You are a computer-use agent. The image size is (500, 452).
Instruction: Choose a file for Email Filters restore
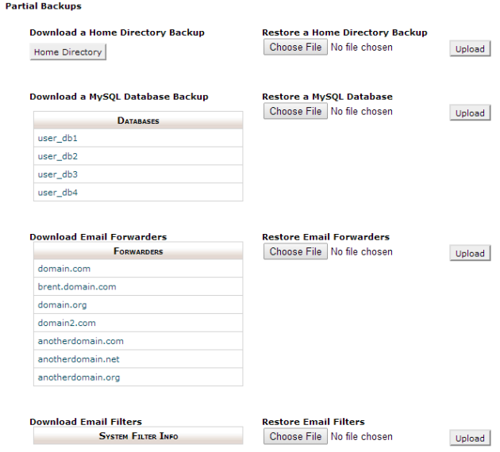(295, 437)
